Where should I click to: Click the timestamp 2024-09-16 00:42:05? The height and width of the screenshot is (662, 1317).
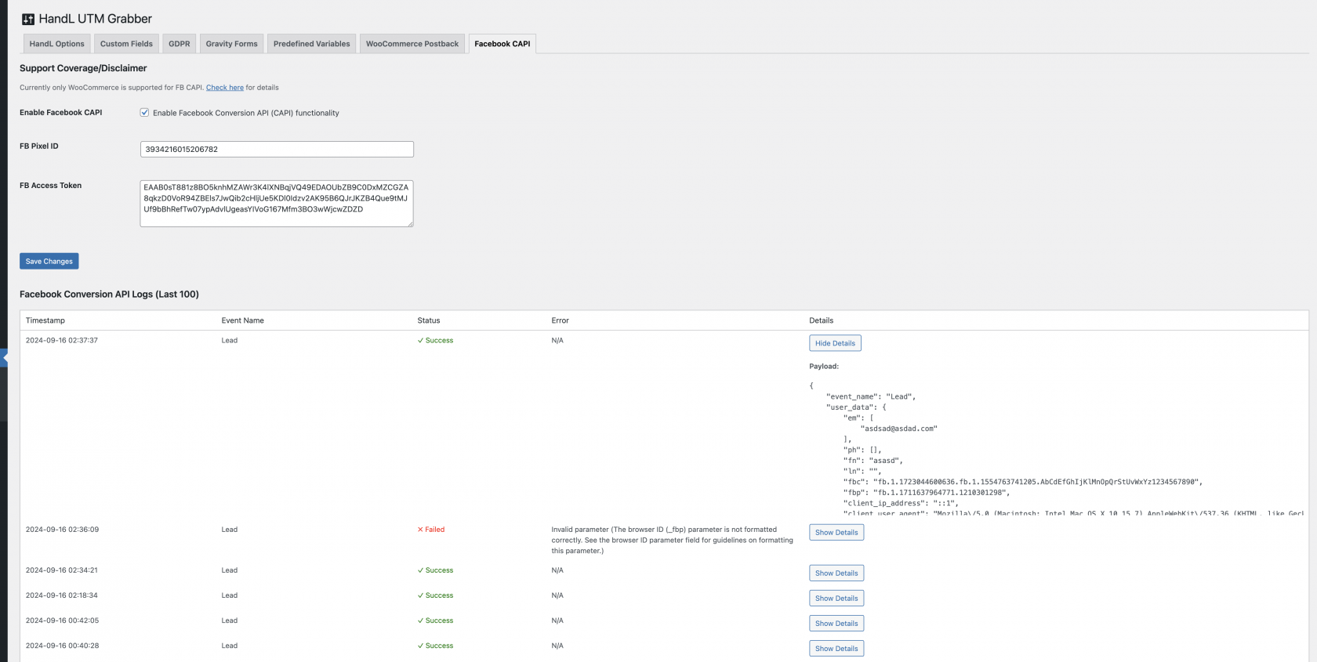[63, 620]
